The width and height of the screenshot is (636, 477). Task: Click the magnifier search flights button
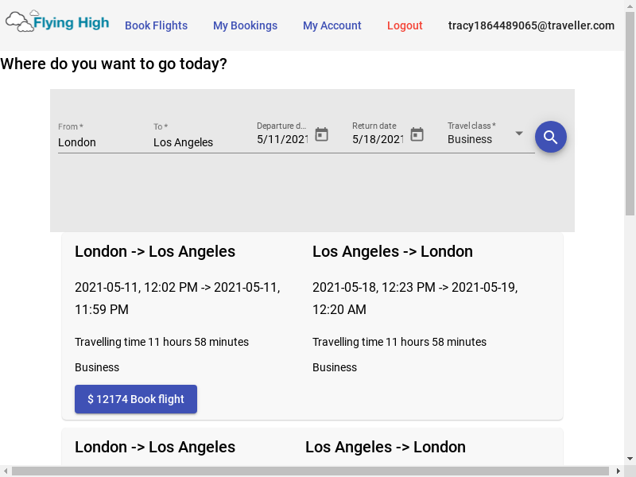tap(550, 137)
